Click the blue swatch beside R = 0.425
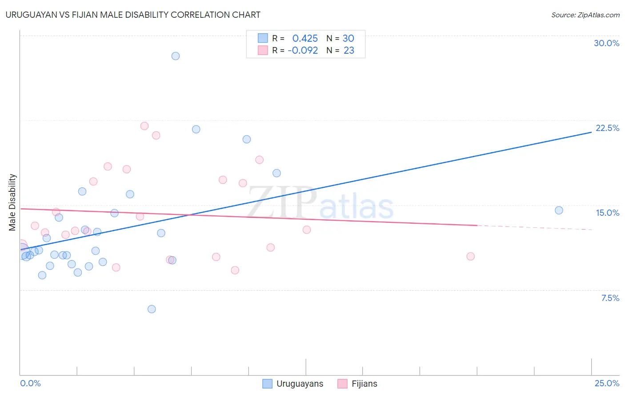 (x=263, y=38)
